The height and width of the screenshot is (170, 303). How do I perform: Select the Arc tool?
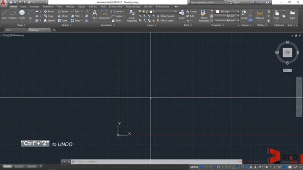tap(30, 15)
